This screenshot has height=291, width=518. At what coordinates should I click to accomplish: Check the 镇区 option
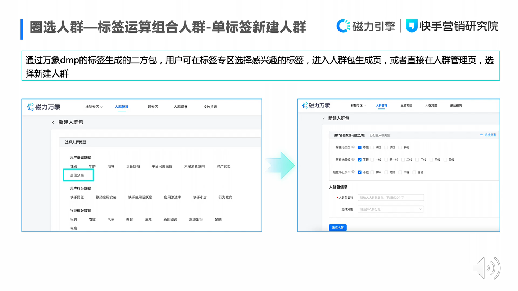[386, 147]
